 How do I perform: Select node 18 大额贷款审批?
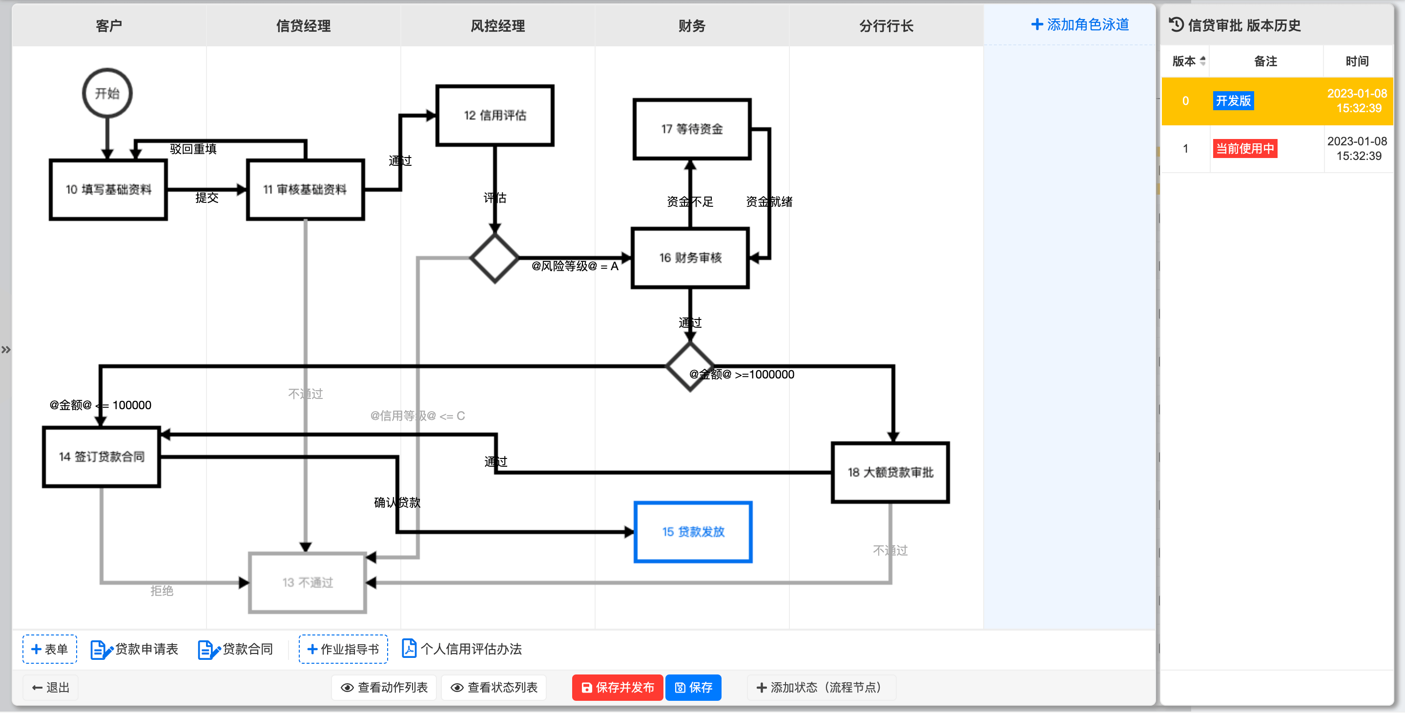pos(890,472)
